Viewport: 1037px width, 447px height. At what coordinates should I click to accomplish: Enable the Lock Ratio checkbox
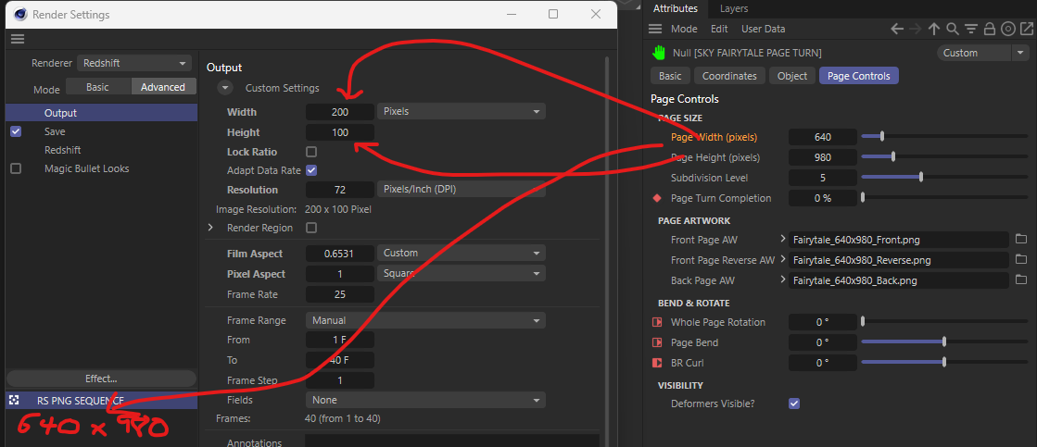[x=311, y=152]
